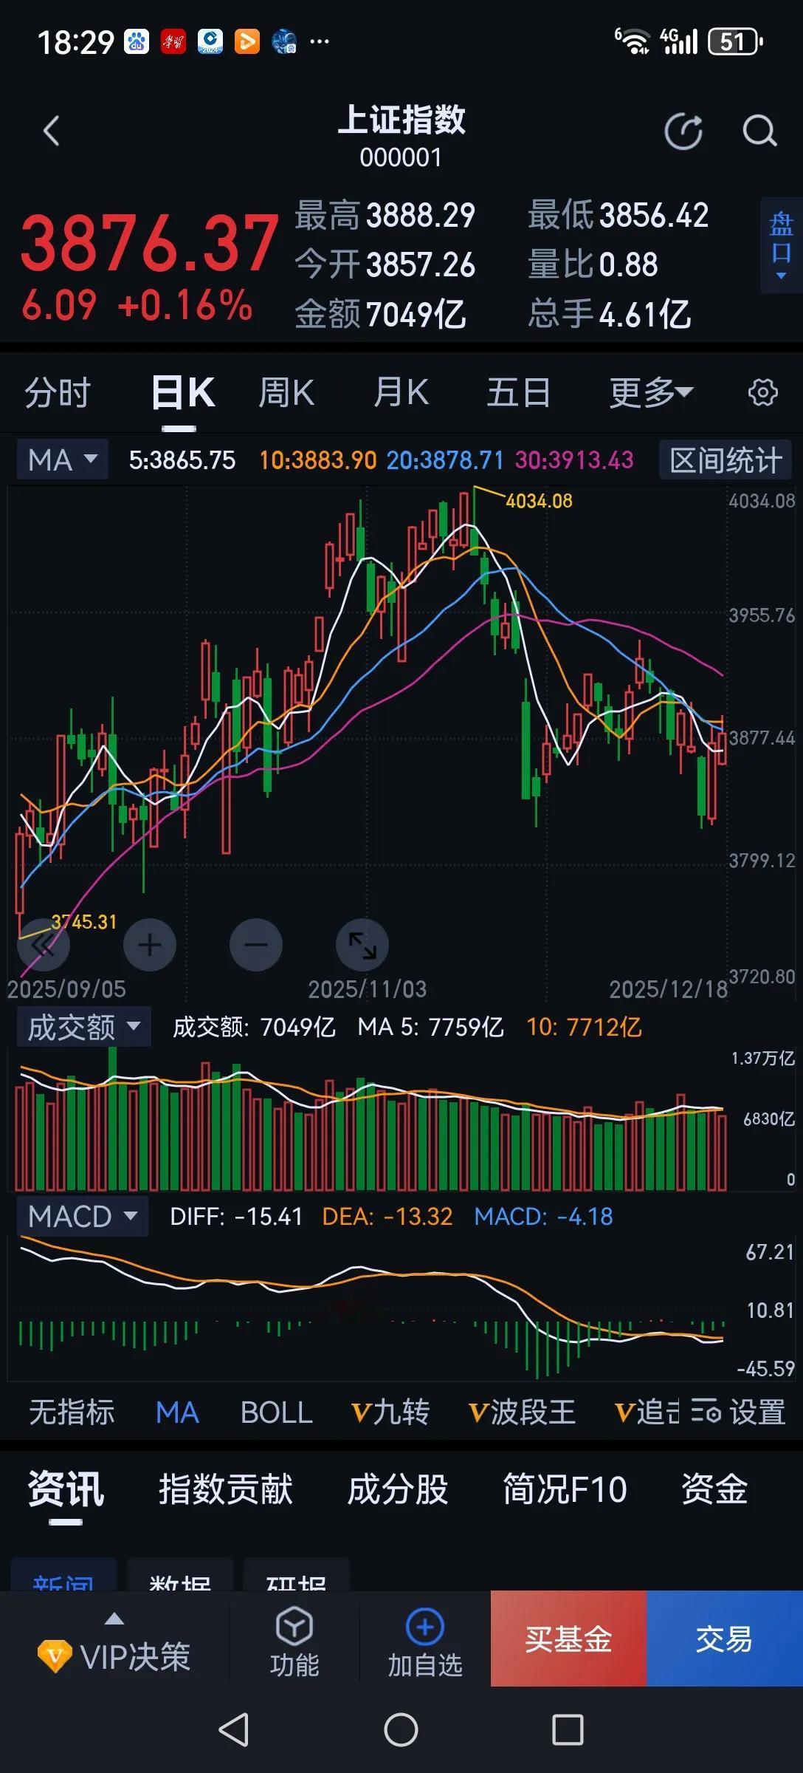Viewport: 803px width, 1773px height.
Task: Expand the VIP决策 up arrow
Action: [x=114, y=1619]
